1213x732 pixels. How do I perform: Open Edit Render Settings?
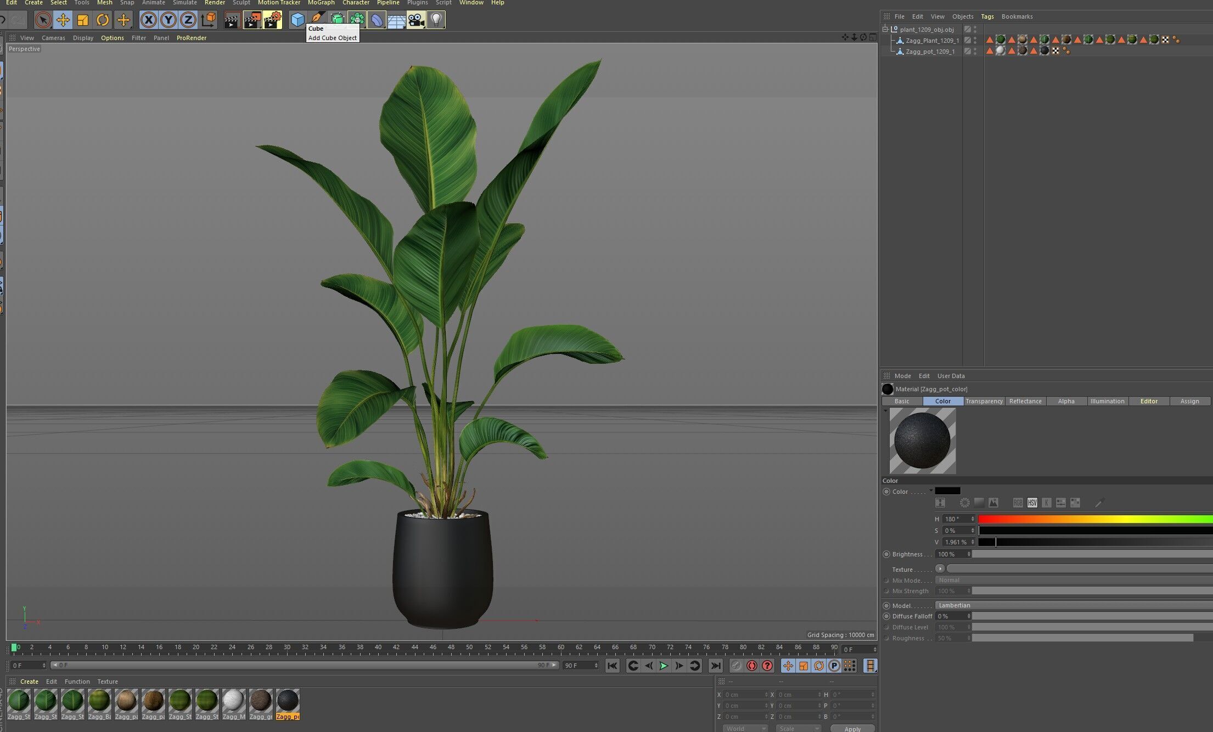272,20
